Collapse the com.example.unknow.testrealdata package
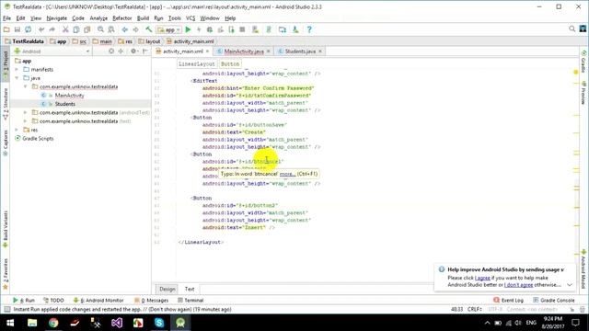 [25, 86]
